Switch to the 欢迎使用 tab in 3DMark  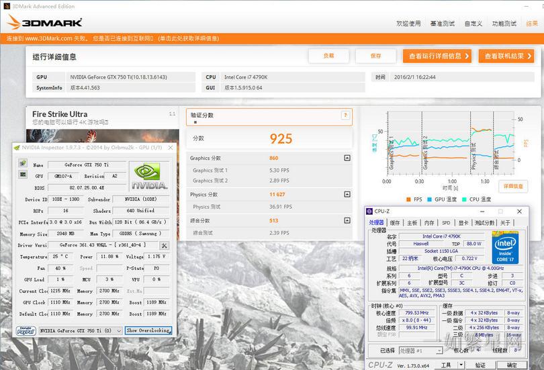click(x=408, y=24)
